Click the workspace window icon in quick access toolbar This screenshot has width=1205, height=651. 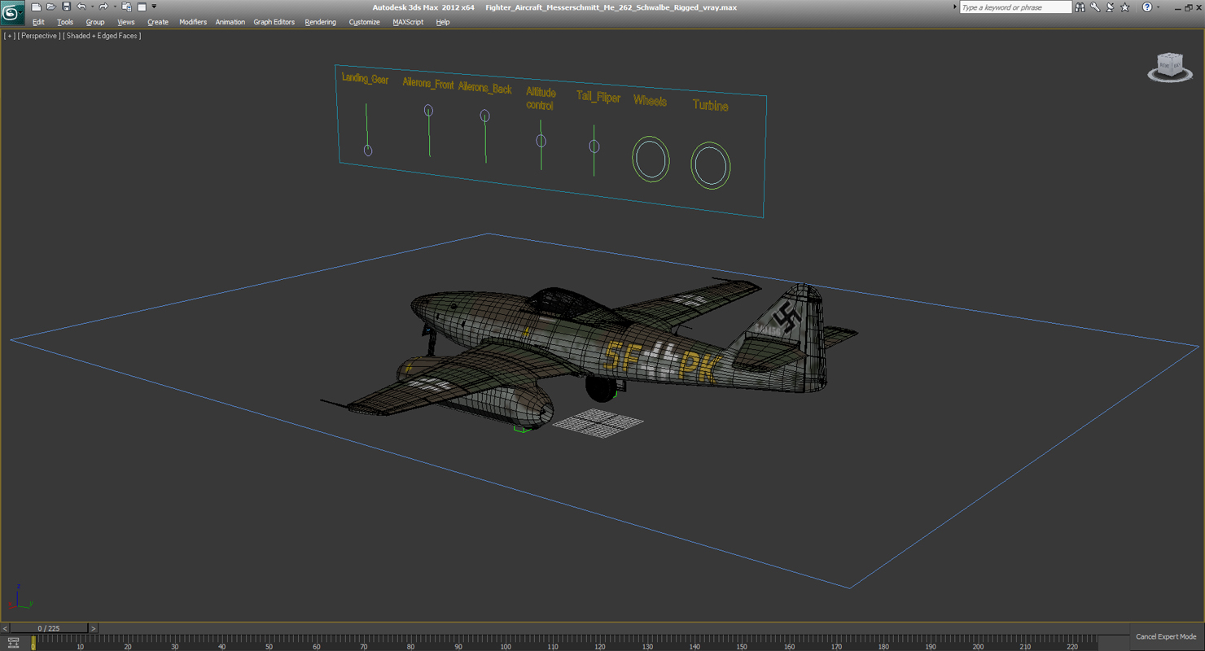(142, 7)
